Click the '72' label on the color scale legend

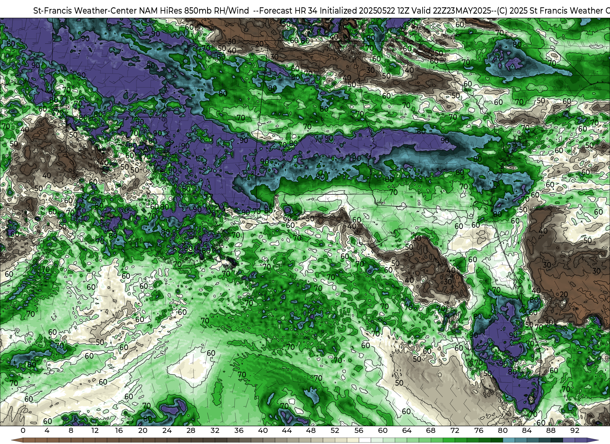tap(455, 430)
